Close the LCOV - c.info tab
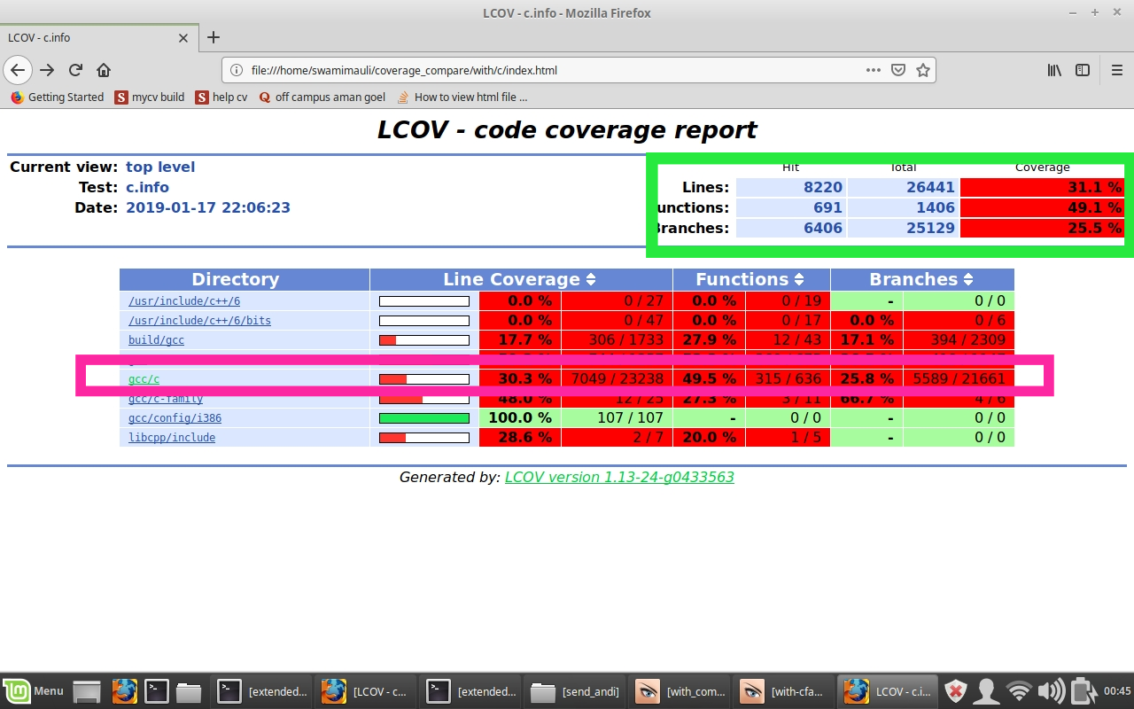Viewport: 1134px width, 709px height. tap(183, 38)
